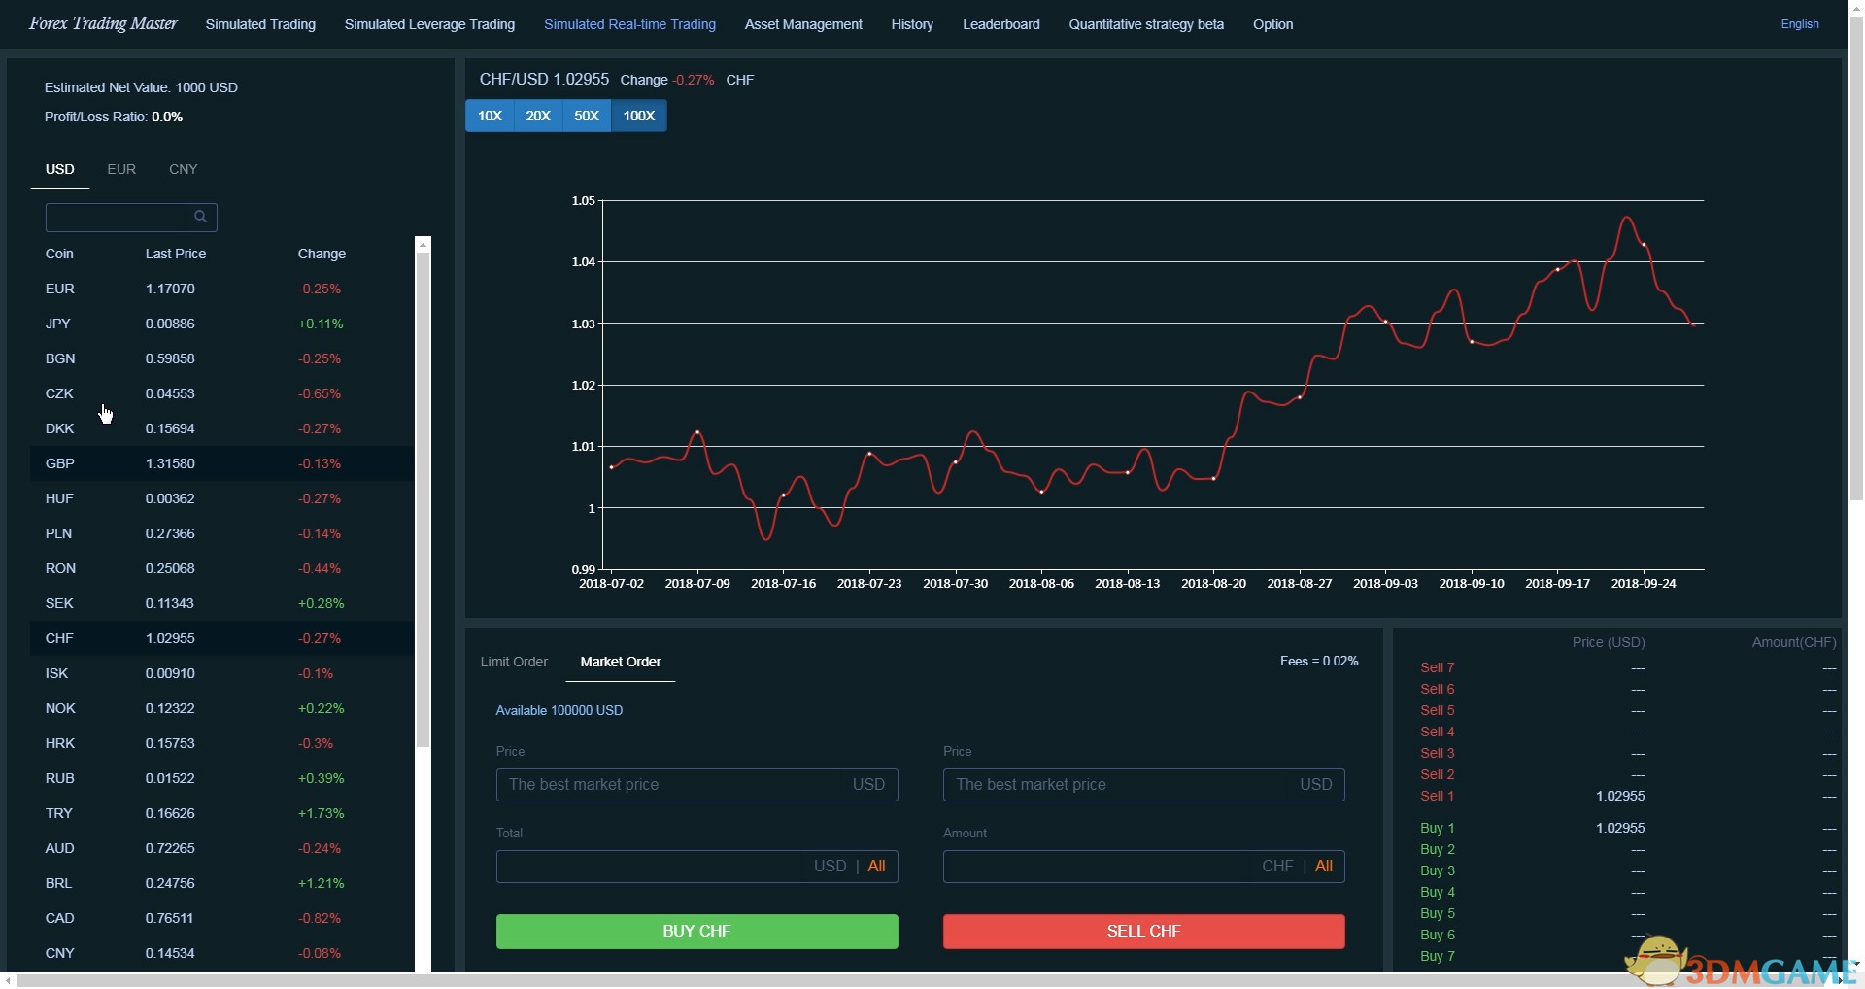The height and width of the screenshot is (989, 1865).
Task: Select the CZK row in coin list
Action: [221, 393]
